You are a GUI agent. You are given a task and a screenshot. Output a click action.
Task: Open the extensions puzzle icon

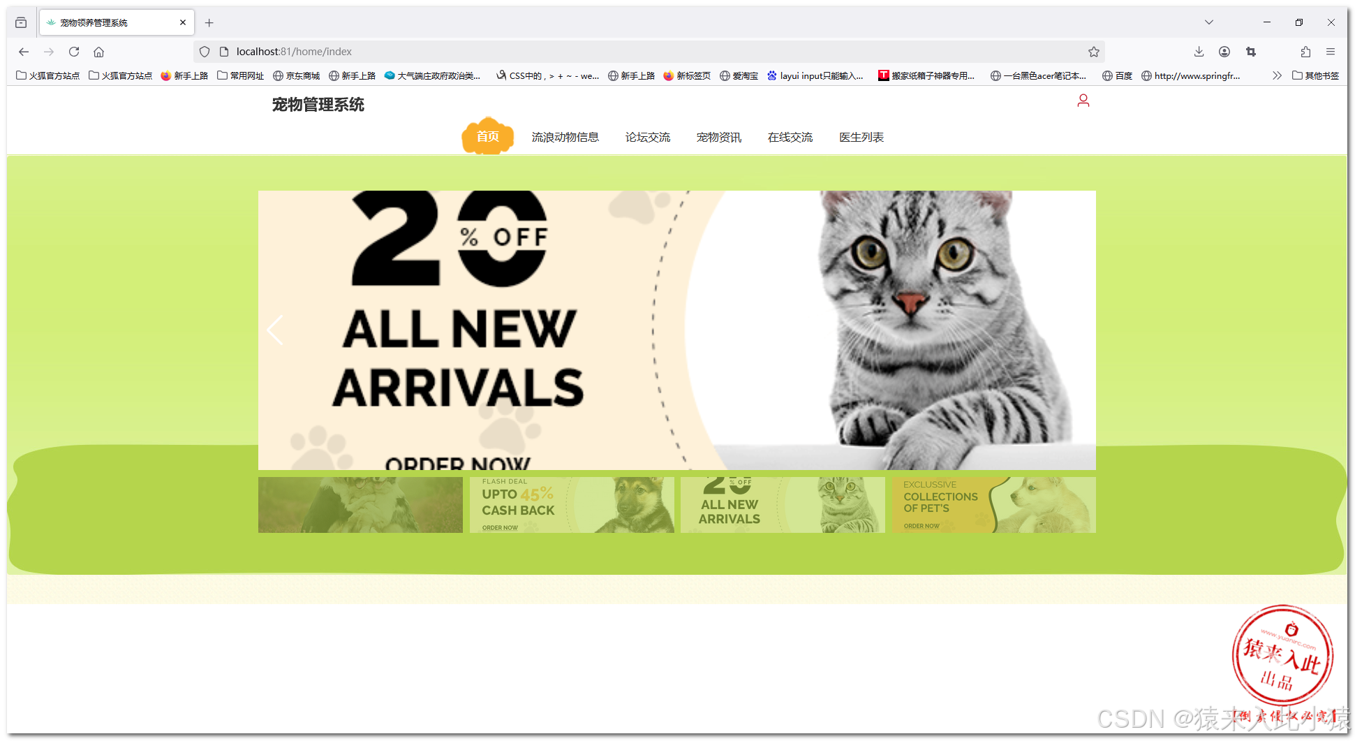1305,52
